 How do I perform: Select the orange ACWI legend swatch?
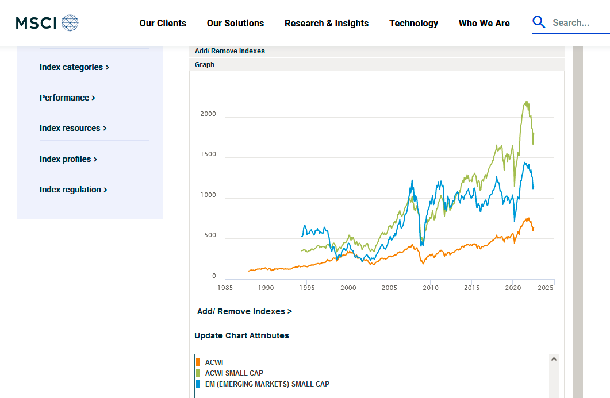[x=198, y=362]
